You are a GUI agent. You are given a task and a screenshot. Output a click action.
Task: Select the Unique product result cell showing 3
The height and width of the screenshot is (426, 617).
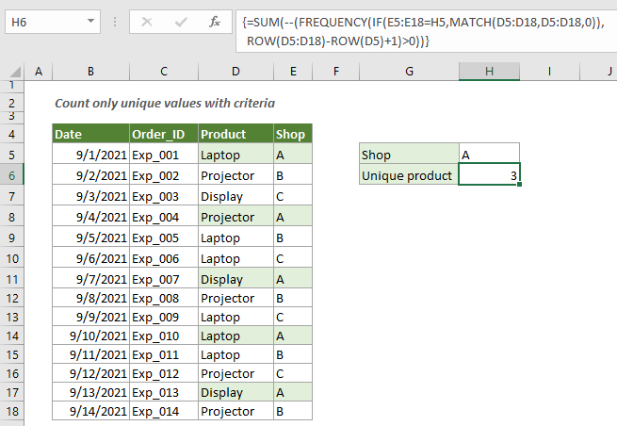tap(489, 175)
